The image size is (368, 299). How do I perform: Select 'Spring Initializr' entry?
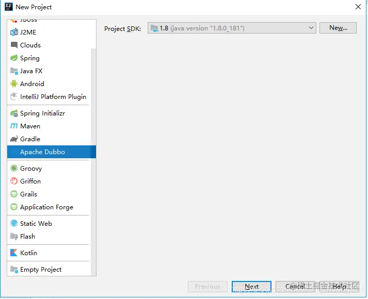tap(49, 113)
